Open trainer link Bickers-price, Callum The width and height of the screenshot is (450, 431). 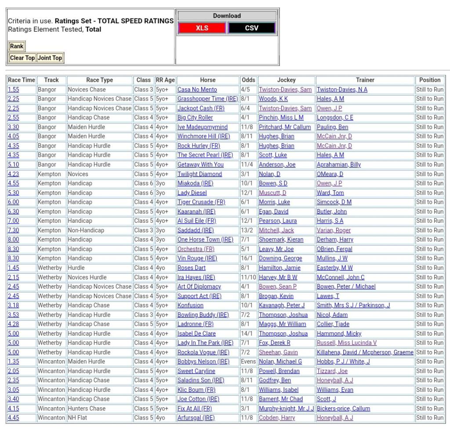tap(343, 409)
